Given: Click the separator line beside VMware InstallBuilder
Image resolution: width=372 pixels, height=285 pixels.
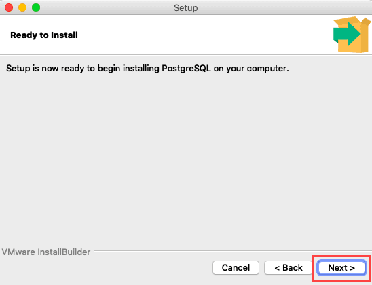Looking at the screenshot, I should click(x=232, y=250).
